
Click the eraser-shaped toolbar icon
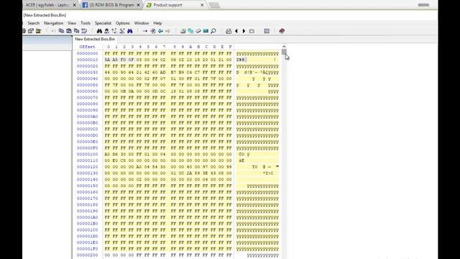tap(198, 31)
